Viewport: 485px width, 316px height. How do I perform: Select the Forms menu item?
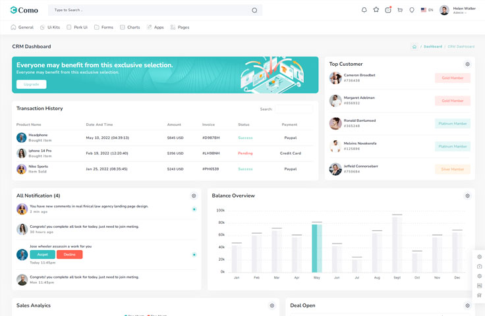[x=103, y=28]
